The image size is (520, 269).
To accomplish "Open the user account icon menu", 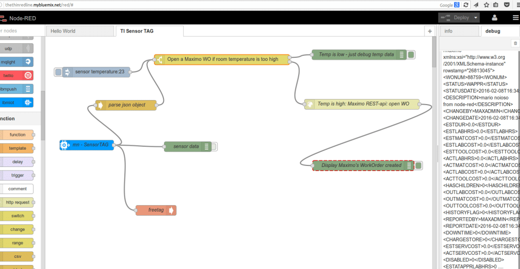I will (x=494, y=18).
